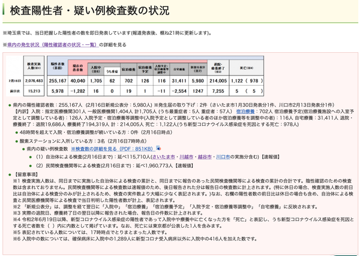The height and width of the screenshot is (256, 360).
Task: Click the 【留意事項】 heading
Action: point(26,174)
